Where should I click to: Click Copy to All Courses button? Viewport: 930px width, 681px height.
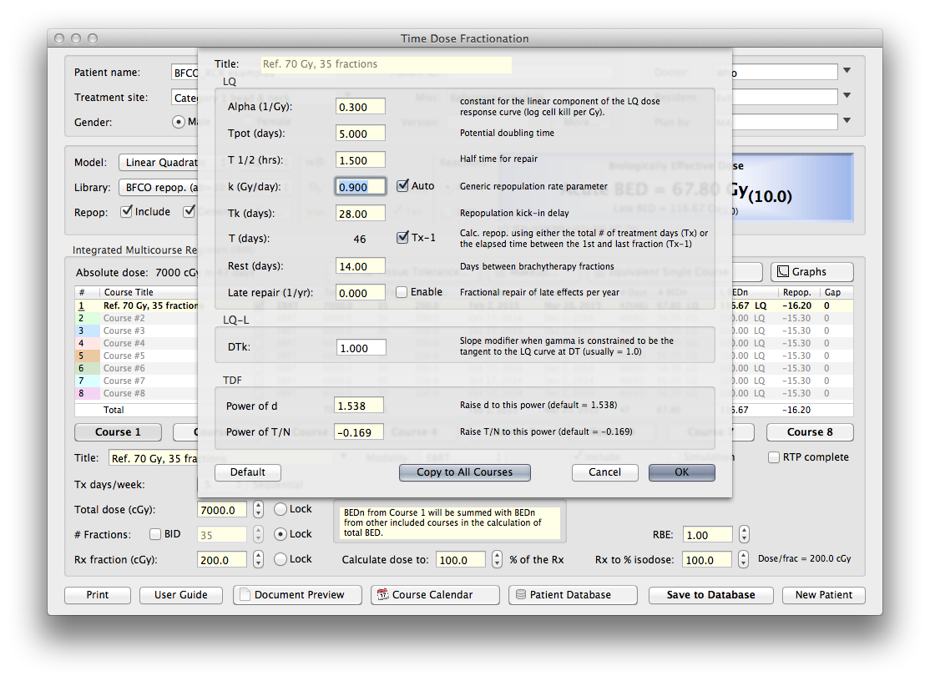pos(464,472)
